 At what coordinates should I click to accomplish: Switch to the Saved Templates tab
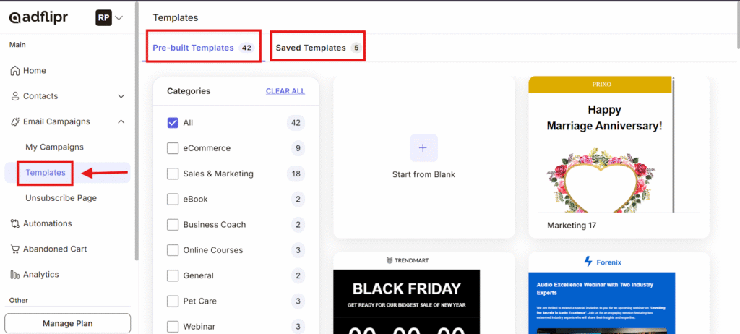coord(311,48)
